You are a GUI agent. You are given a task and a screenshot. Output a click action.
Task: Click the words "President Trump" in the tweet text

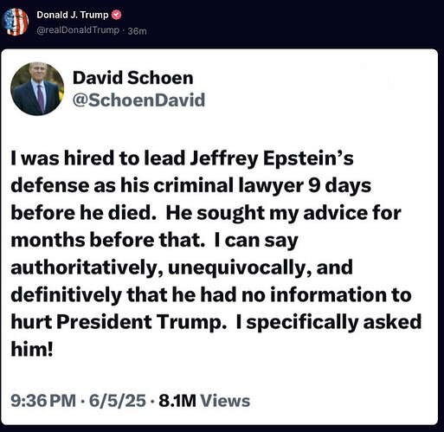pyautogui.click(x=142, y=322)
